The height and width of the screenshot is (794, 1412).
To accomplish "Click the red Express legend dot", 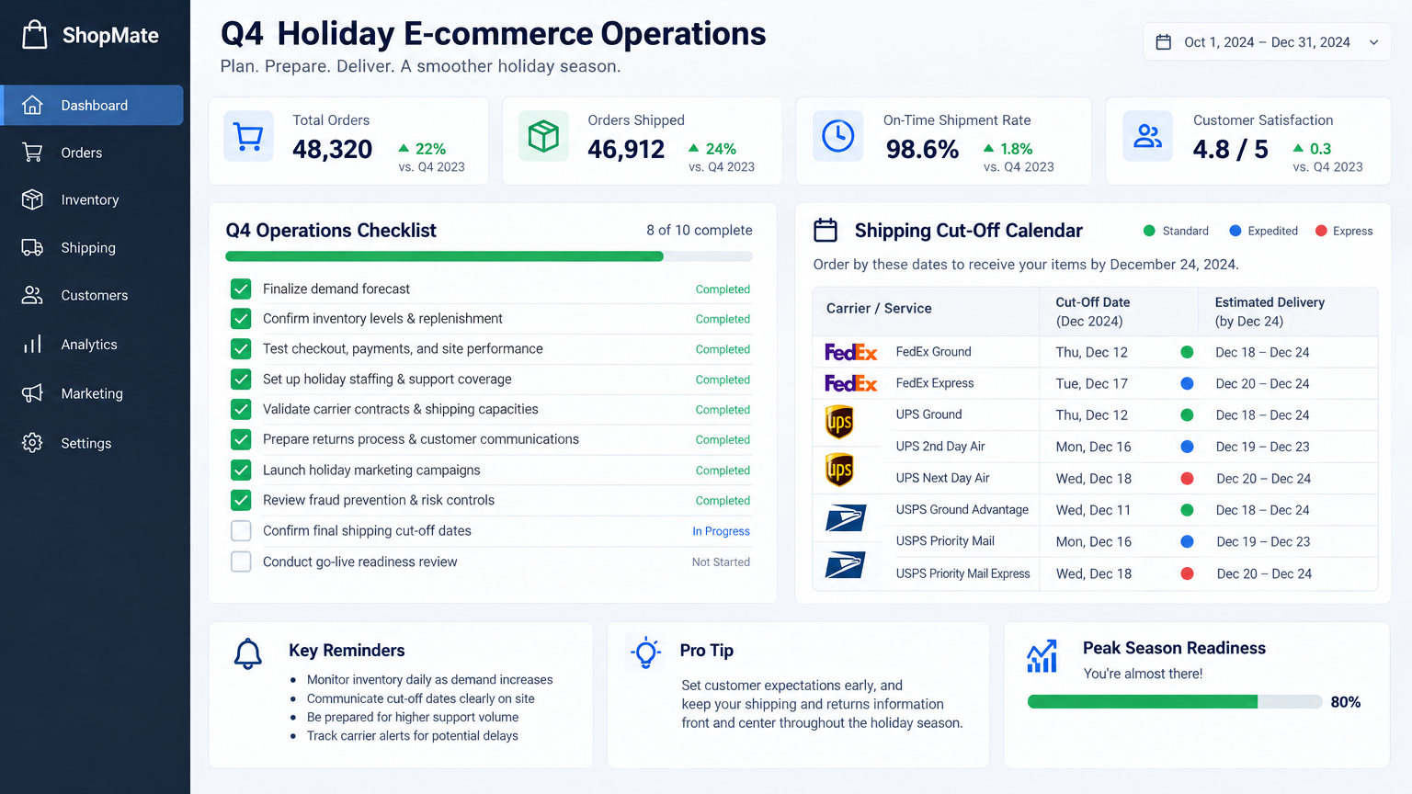I will tap(1321, 231).
